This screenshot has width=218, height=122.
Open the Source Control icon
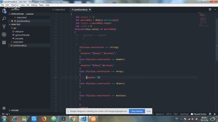4,26
